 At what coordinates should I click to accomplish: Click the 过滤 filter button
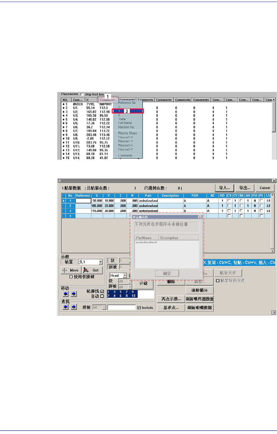[143, 283]
